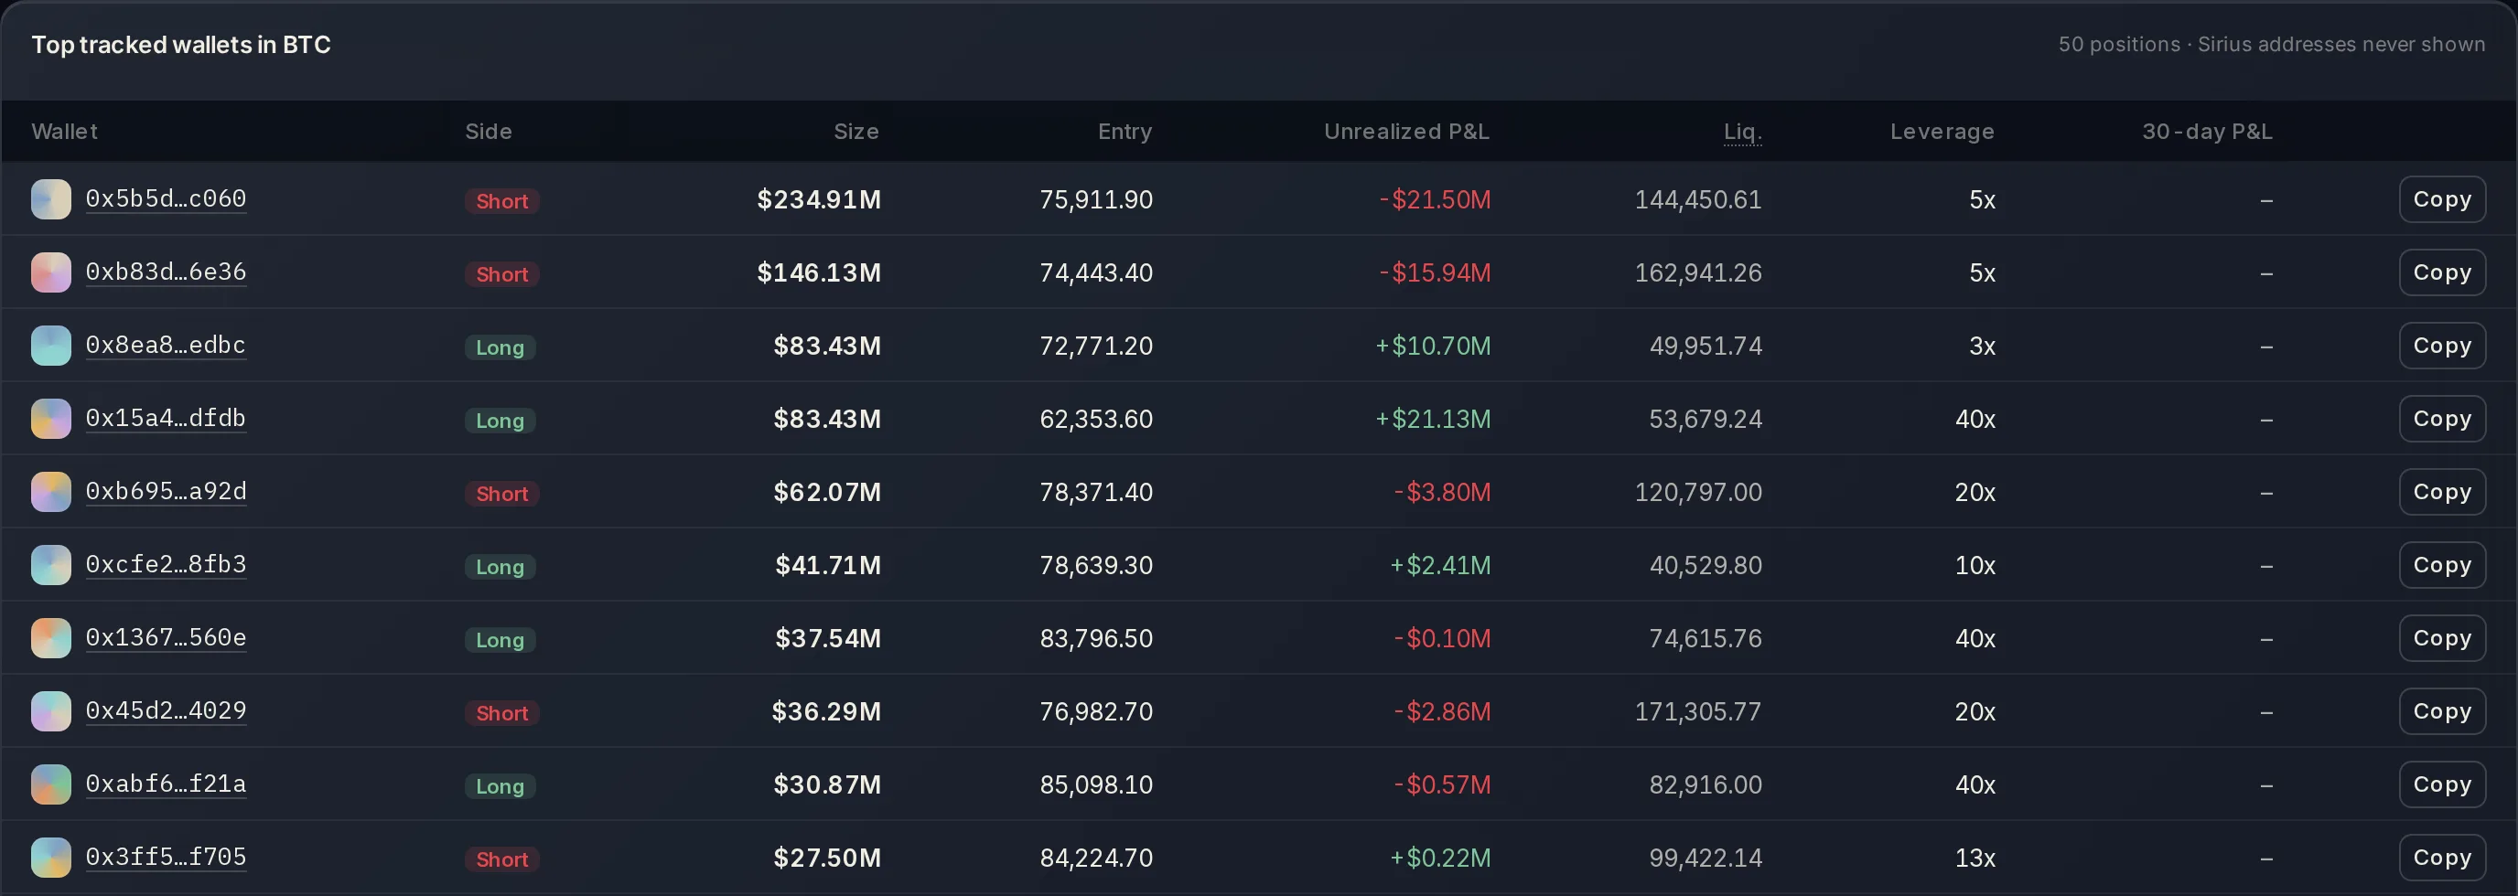The width and height of the screenshot is (2518, 896).
Task: Open wallet link 0x3ff5…f705
Action: pyautogui.click(x=167, y=857)
